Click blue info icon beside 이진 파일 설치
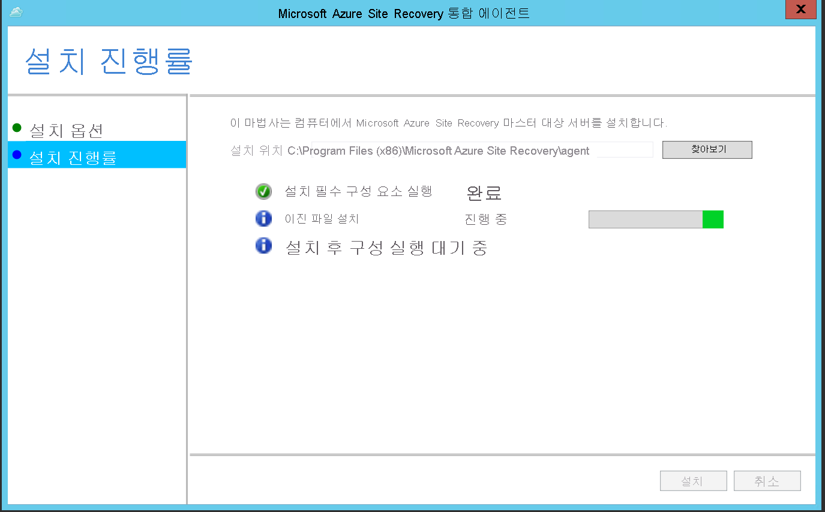 click(263, 219)
